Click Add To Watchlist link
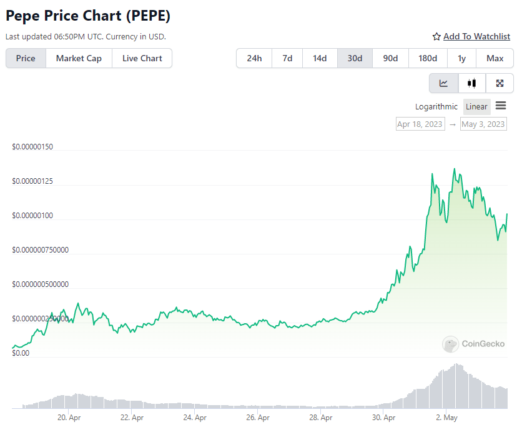The height and width of the screenshot is (437, 517). tap(476, 36)
